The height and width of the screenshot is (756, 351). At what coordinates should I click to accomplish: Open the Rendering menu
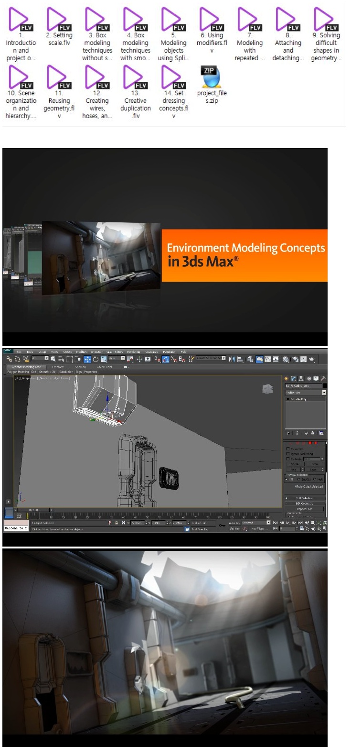pyautogui.click(x=133, y=352)
